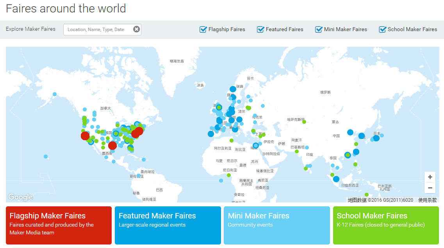Click the mini faire marker in Pakistan

(307, 148)
